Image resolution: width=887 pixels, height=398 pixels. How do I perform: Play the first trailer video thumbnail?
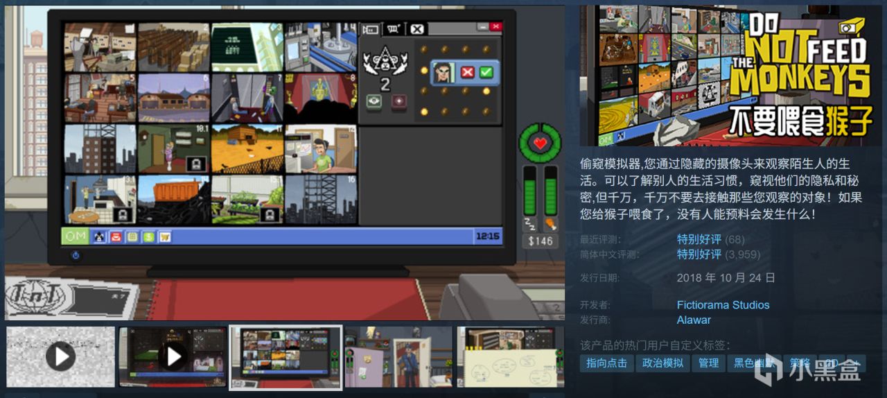tap(60, 356)
